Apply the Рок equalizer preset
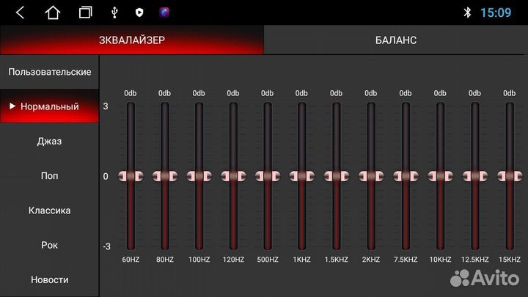528x297 pixels. click(x=49, y=245)
